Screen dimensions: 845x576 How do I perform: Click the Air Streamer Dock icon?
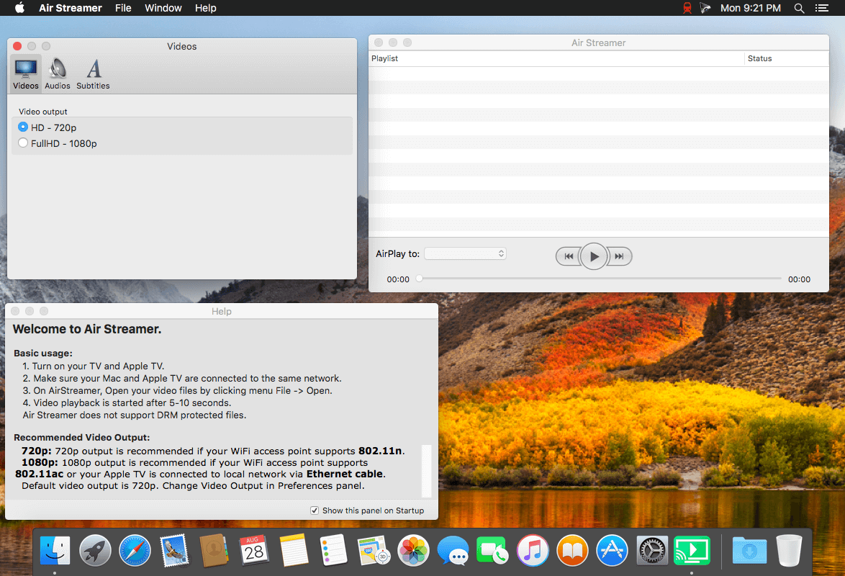click(692, 551)
